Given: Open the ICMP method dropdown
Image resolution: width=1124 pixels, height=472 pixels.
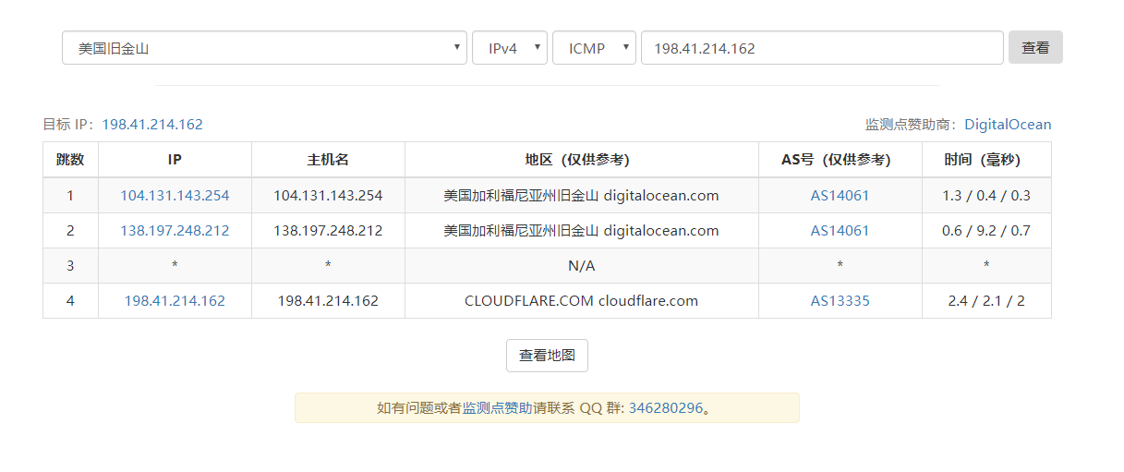Looking at the screenshot, I should 594,48.
